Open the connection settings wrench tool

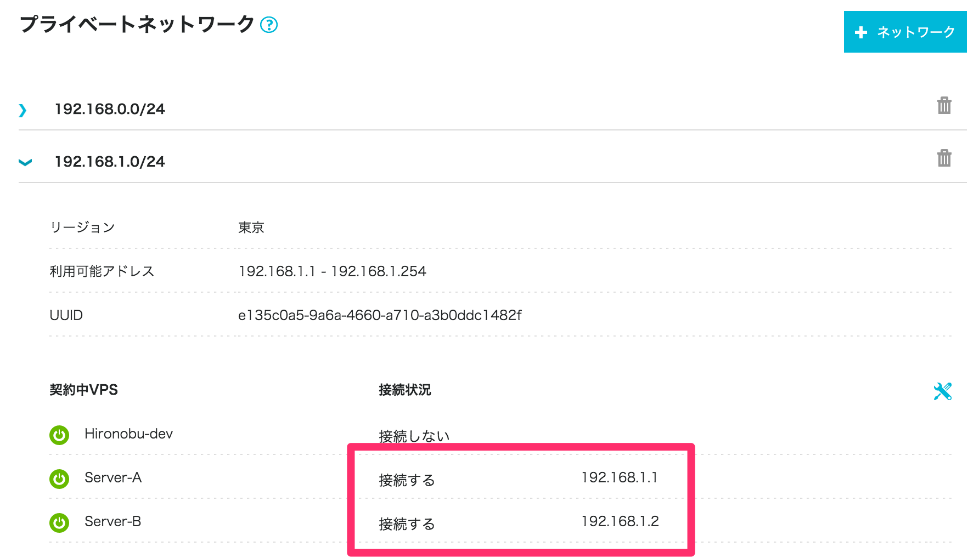coord(943,390)
